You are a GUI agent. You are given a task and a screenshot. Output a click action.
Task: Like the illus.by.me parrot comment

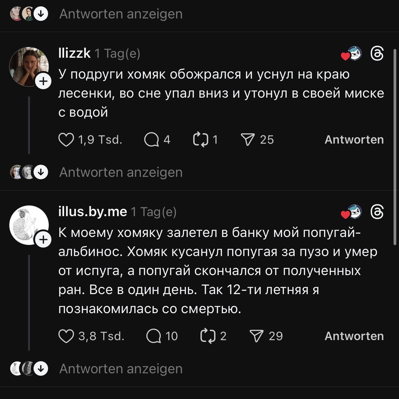click(x=66, y=336)
